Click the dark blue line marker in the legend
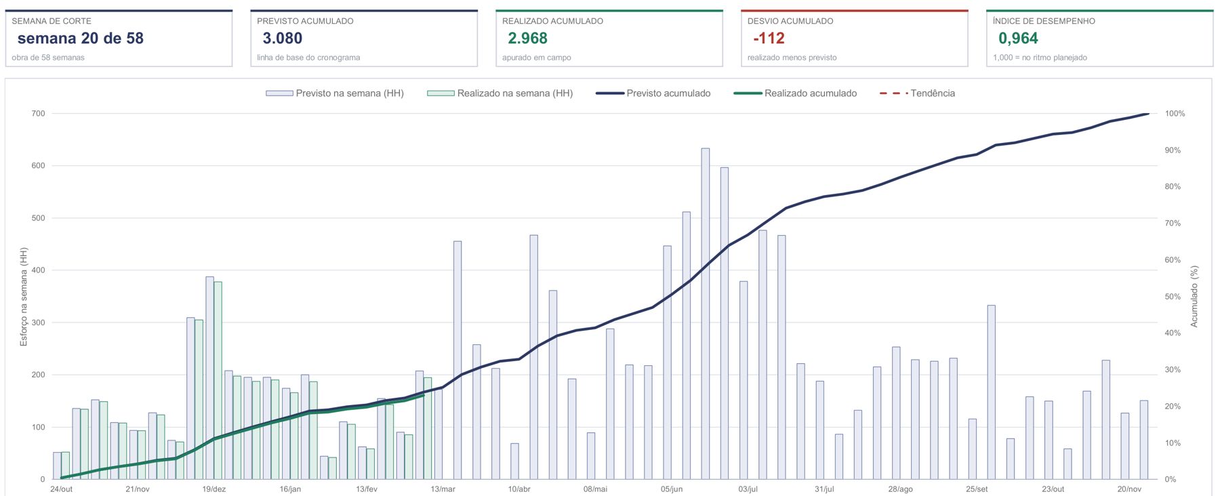 pos(610,94)
